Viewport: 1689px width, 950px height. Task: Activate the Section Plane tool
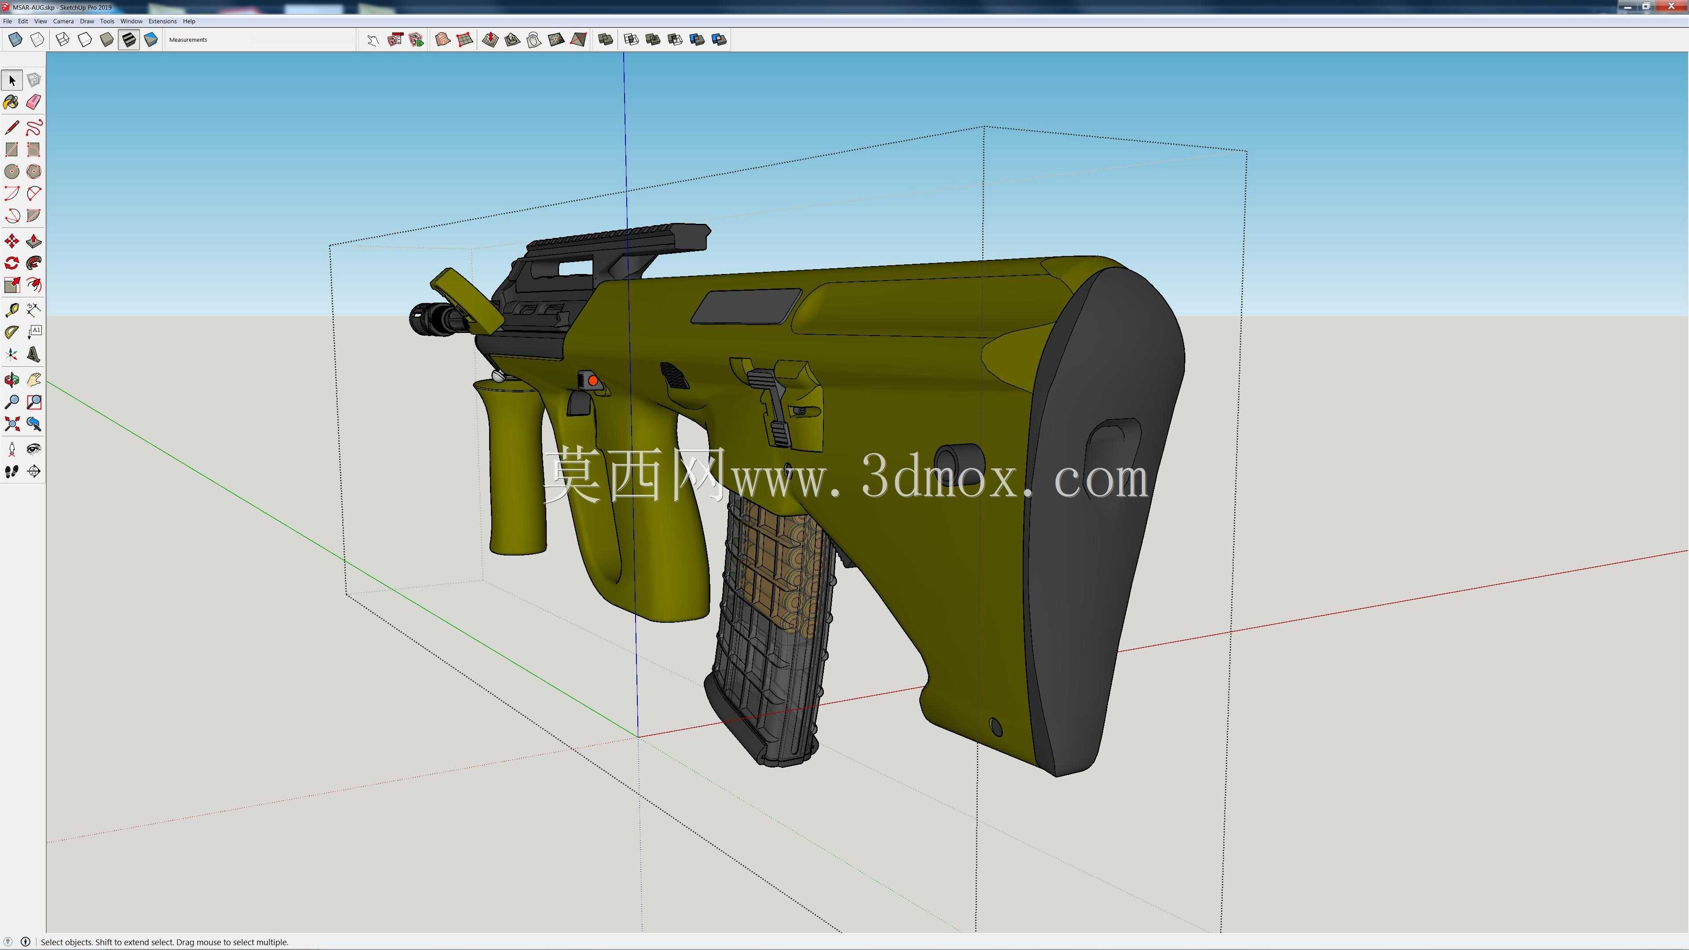[34, 471]
